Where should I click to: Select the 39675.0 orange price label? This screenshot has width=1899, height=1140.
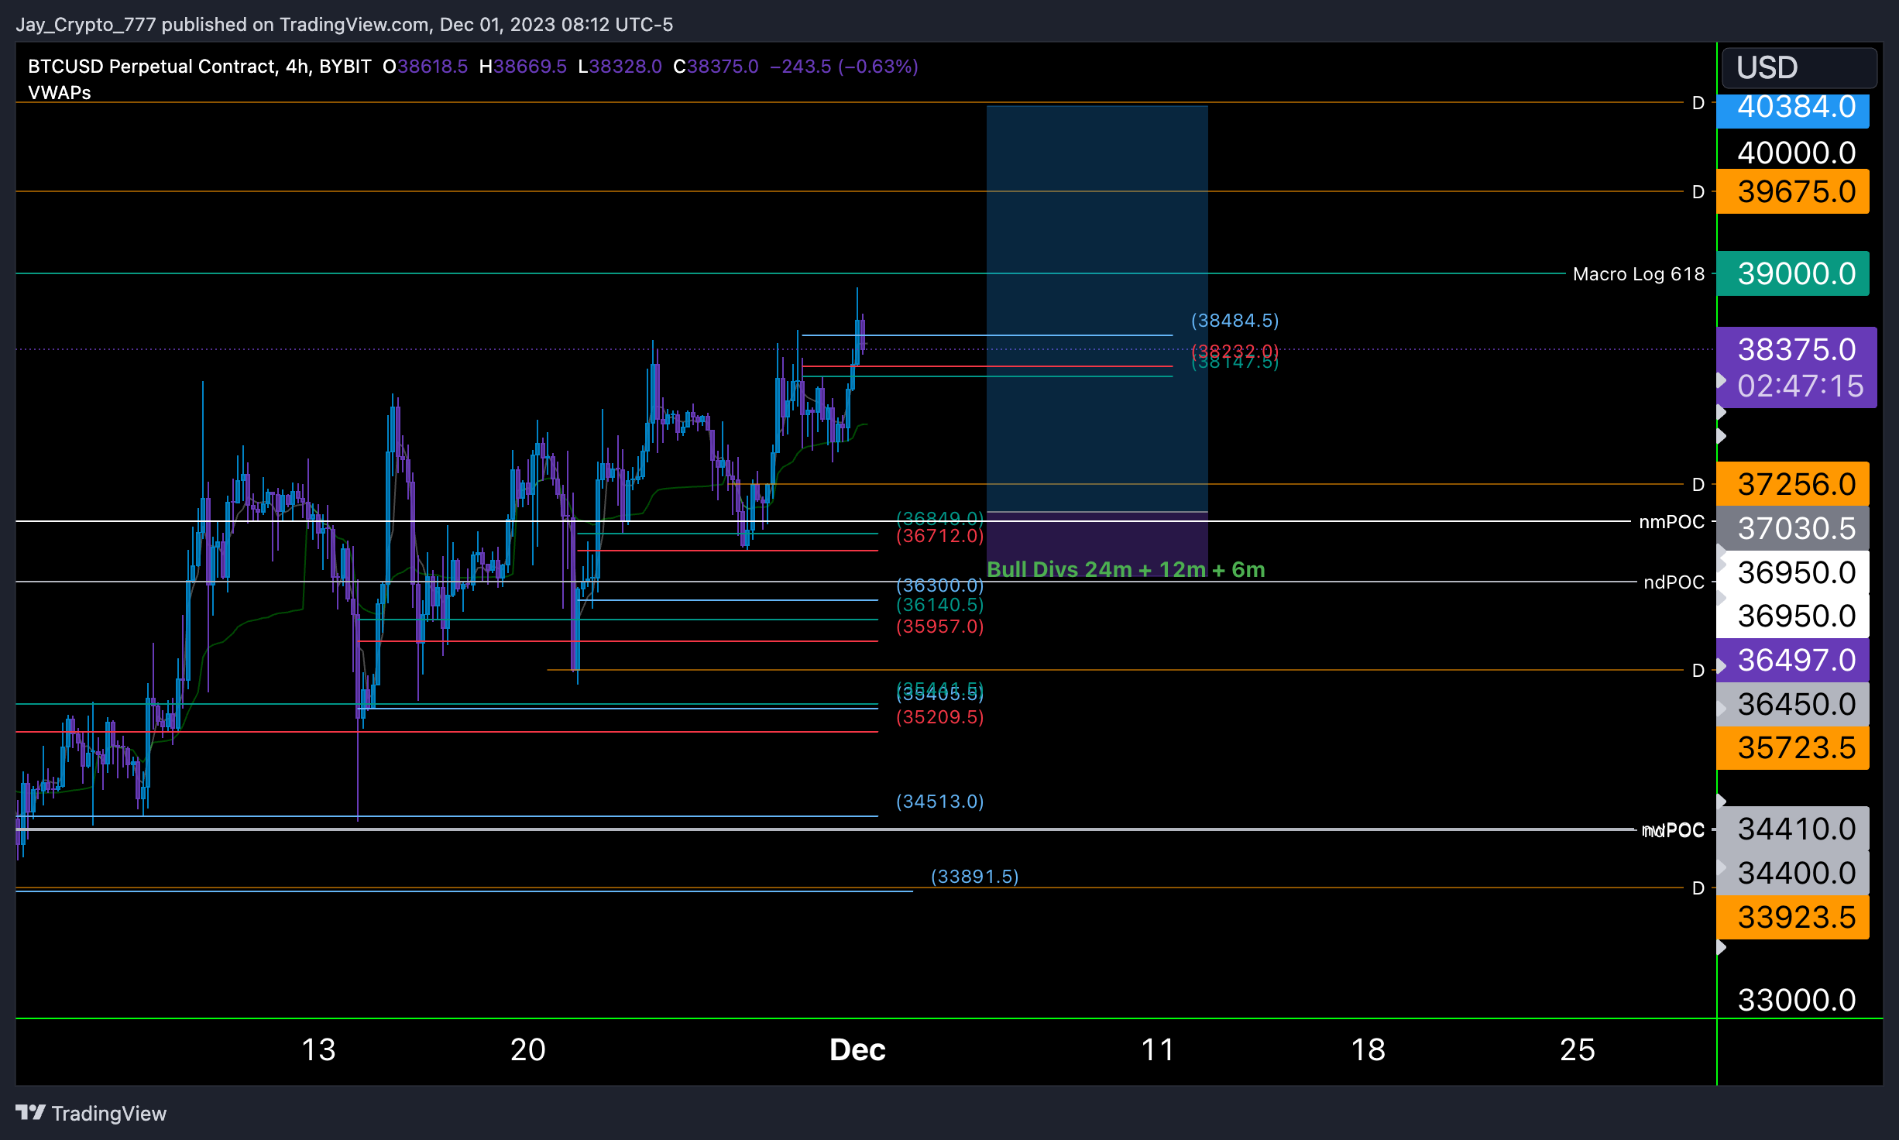(x=1793, y=191)
